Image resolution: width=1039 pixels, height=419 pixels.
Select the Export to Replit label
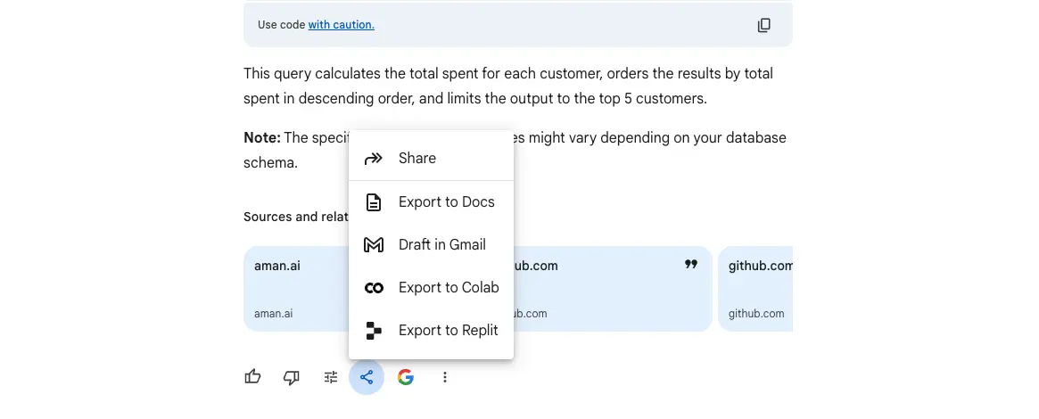click(x=448, y=331)
